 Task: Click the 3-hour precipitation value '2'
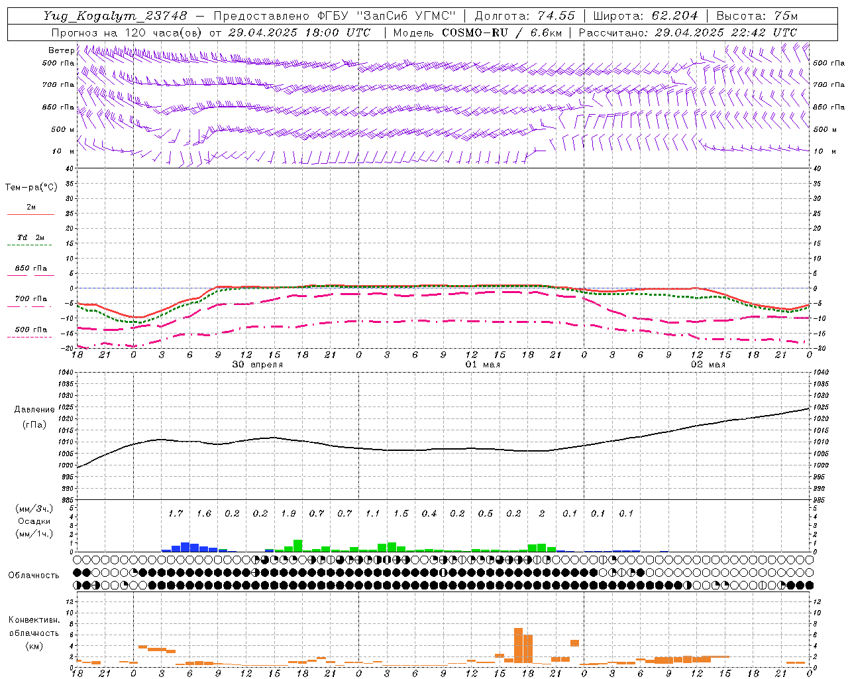click(542, 513)
